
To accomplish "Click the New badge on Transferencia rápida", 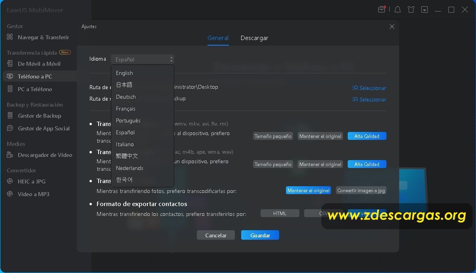I will (x=65, y=52).
